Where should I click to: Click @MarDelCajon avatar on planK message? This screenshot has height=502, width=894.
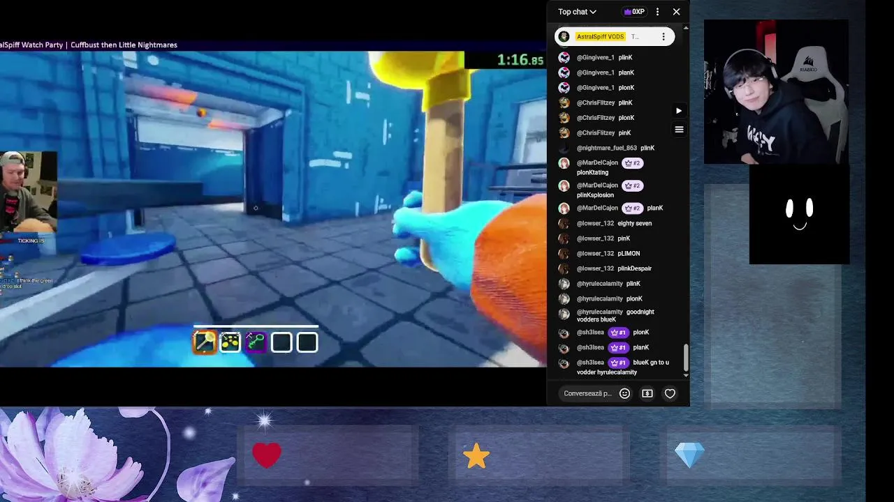click(564, 208)
